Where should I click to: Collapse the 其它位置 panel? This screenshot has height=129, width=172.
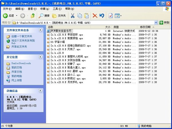point(40,57)
